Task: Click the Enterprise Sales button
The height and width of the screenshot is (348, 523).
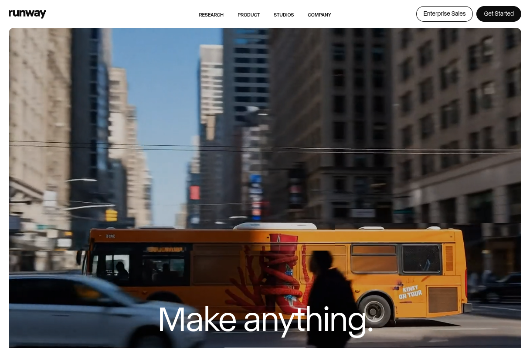Action: (x=444, y=14)
